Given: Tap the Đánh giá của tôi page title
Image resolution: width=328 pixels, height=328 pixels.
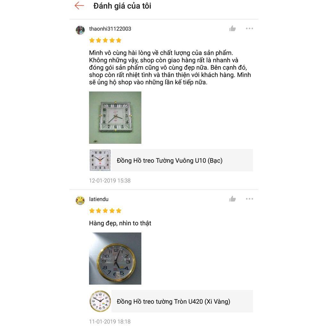Looking at the screenshot, I should pyautogui.click(x=122, y=6).
